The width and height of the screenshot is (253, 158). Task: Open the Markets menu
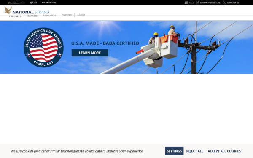click(32, 16)
